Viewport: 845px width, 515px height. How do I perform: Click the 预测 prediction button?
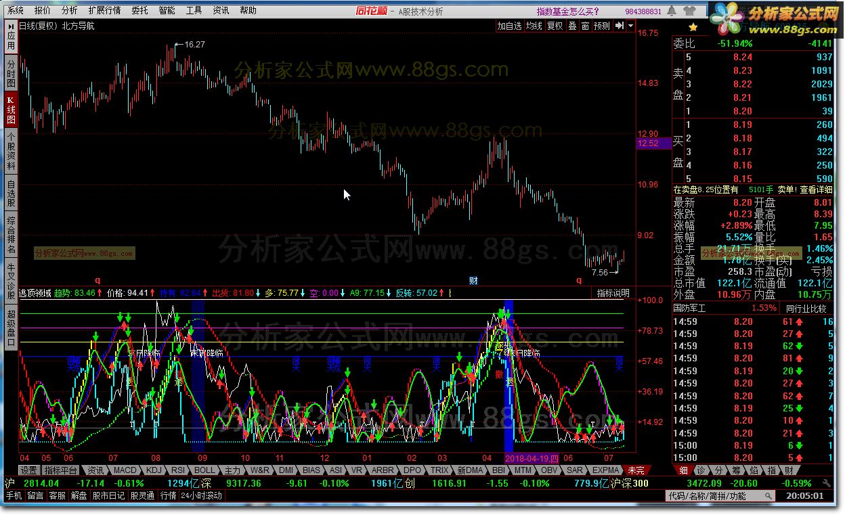coord(601,26)
